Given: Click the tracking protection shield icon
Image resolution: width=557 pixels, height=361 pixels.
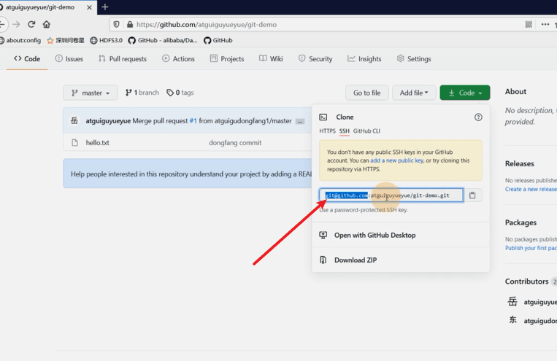Looking at the screenshot, I should coord(116,25).
